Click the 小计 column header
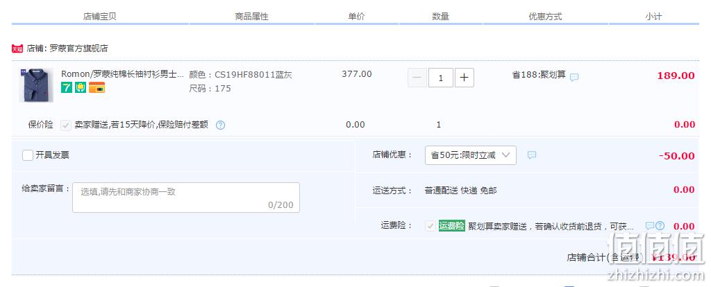This screenshot has width=711, height=287. [653, 17]
